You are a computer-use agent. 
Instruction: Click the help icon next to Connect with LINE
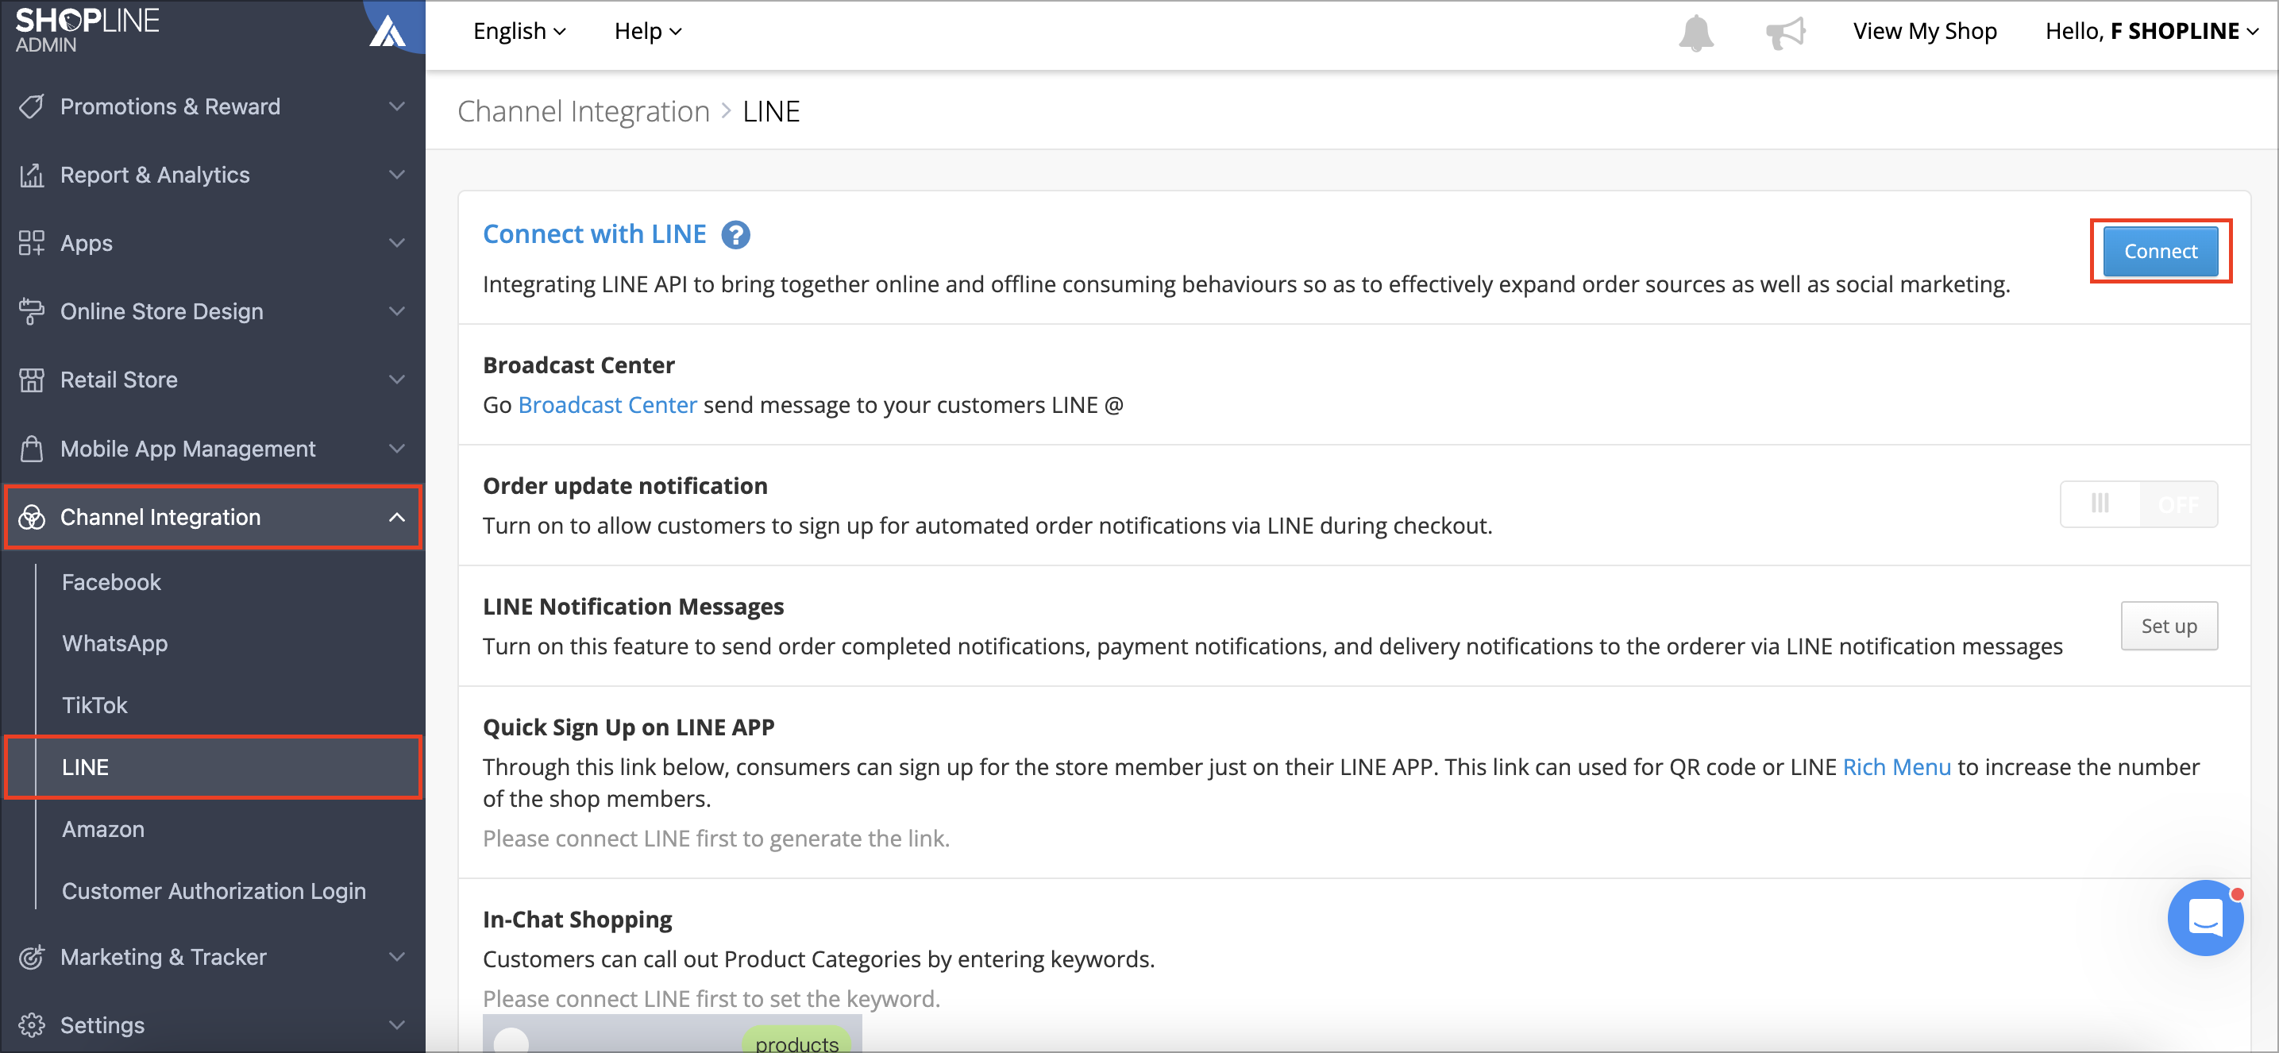coord(735,234)
